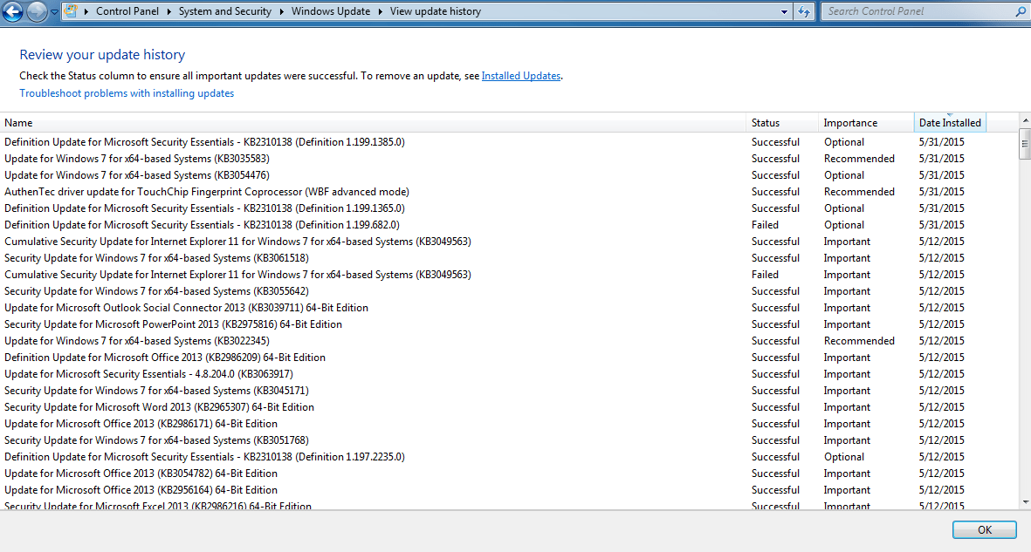Sort by the Importance column header
The image size is (1031, 552).
865,123
